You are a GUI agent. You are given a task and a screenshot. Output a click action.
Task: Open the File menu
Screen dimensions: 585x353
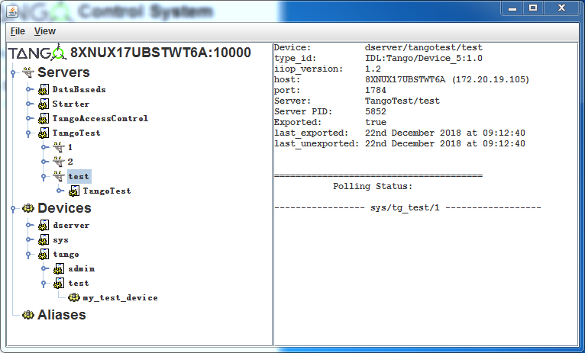[18, 31]
